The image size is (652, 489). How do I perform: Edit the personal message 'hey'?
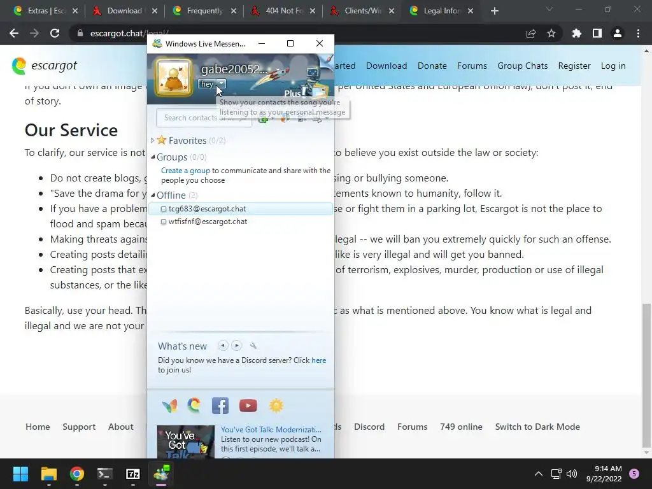coord(207,84)
